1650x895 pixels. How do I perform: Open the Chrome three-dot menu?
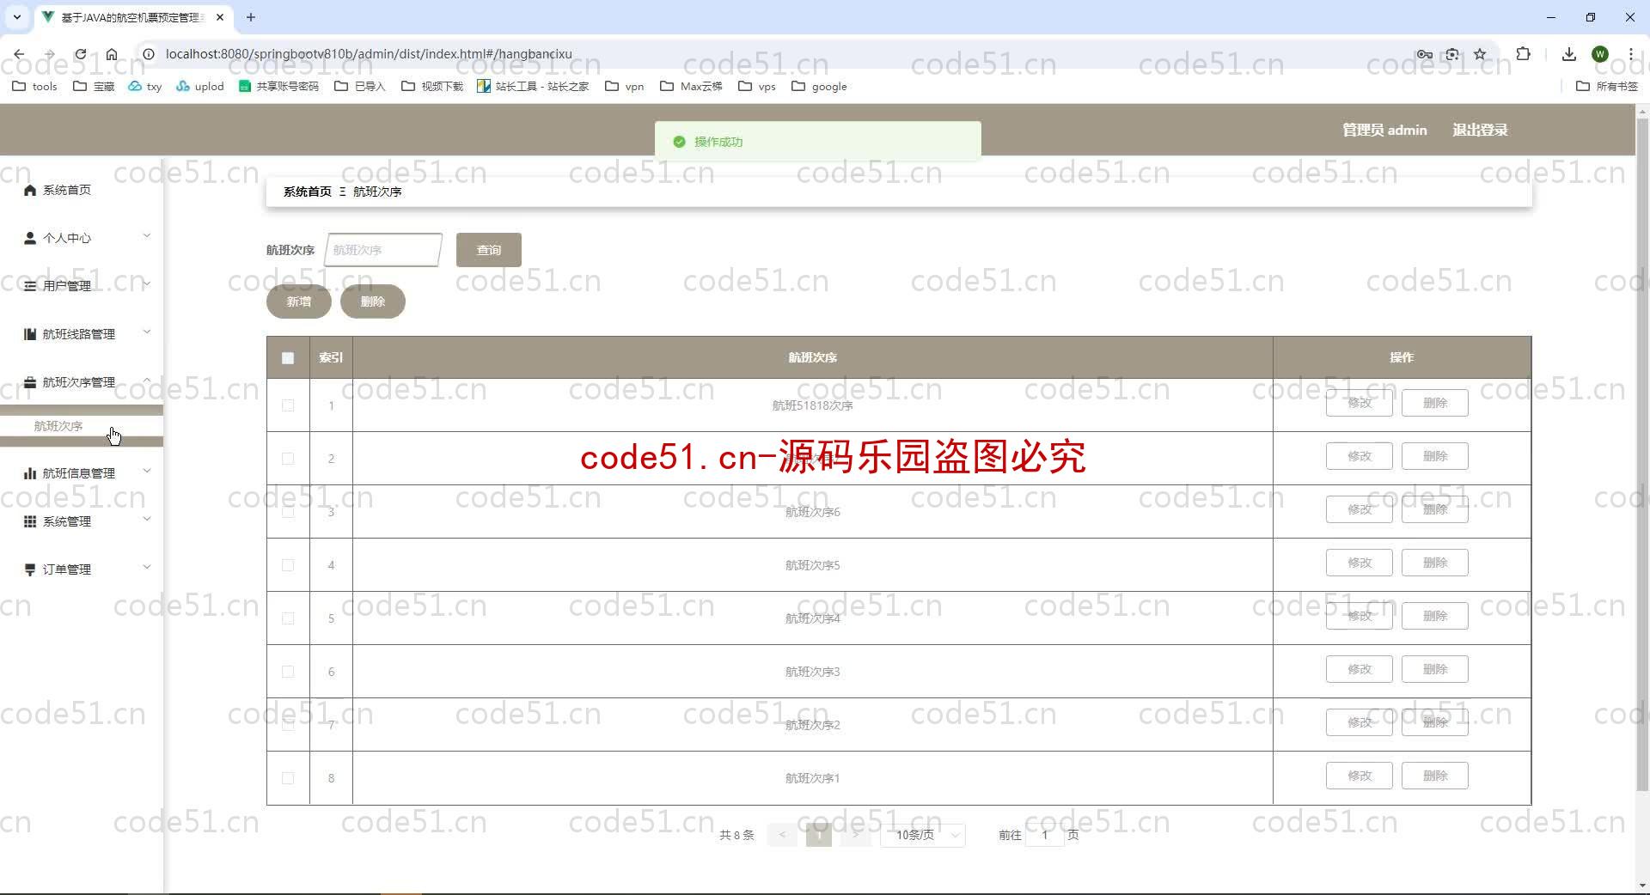point(1630,54)
